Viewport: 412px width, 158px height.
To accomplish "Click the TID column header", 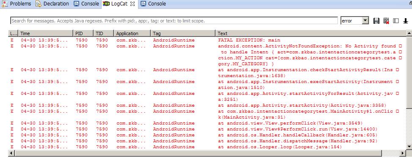I will tap(103, 33).
